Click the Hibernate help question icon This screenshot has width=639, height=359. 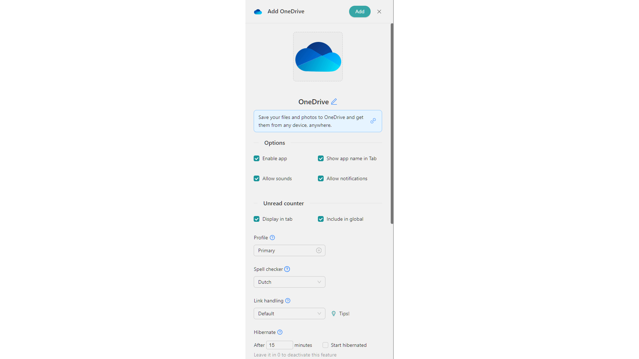pos(280,332)
